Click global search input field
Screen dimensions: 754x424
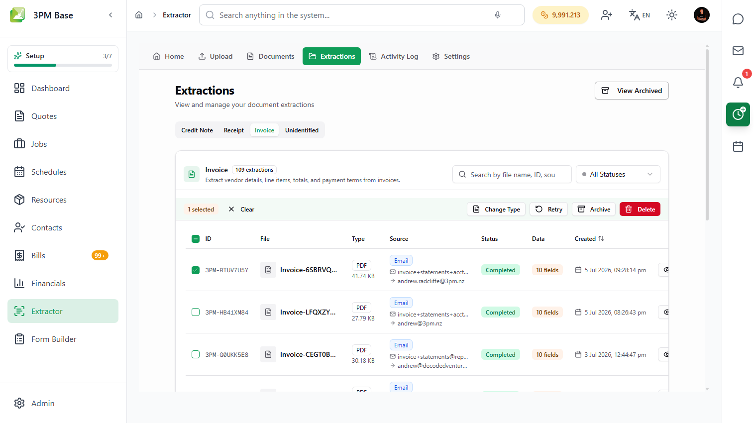[x=362, y=15]
